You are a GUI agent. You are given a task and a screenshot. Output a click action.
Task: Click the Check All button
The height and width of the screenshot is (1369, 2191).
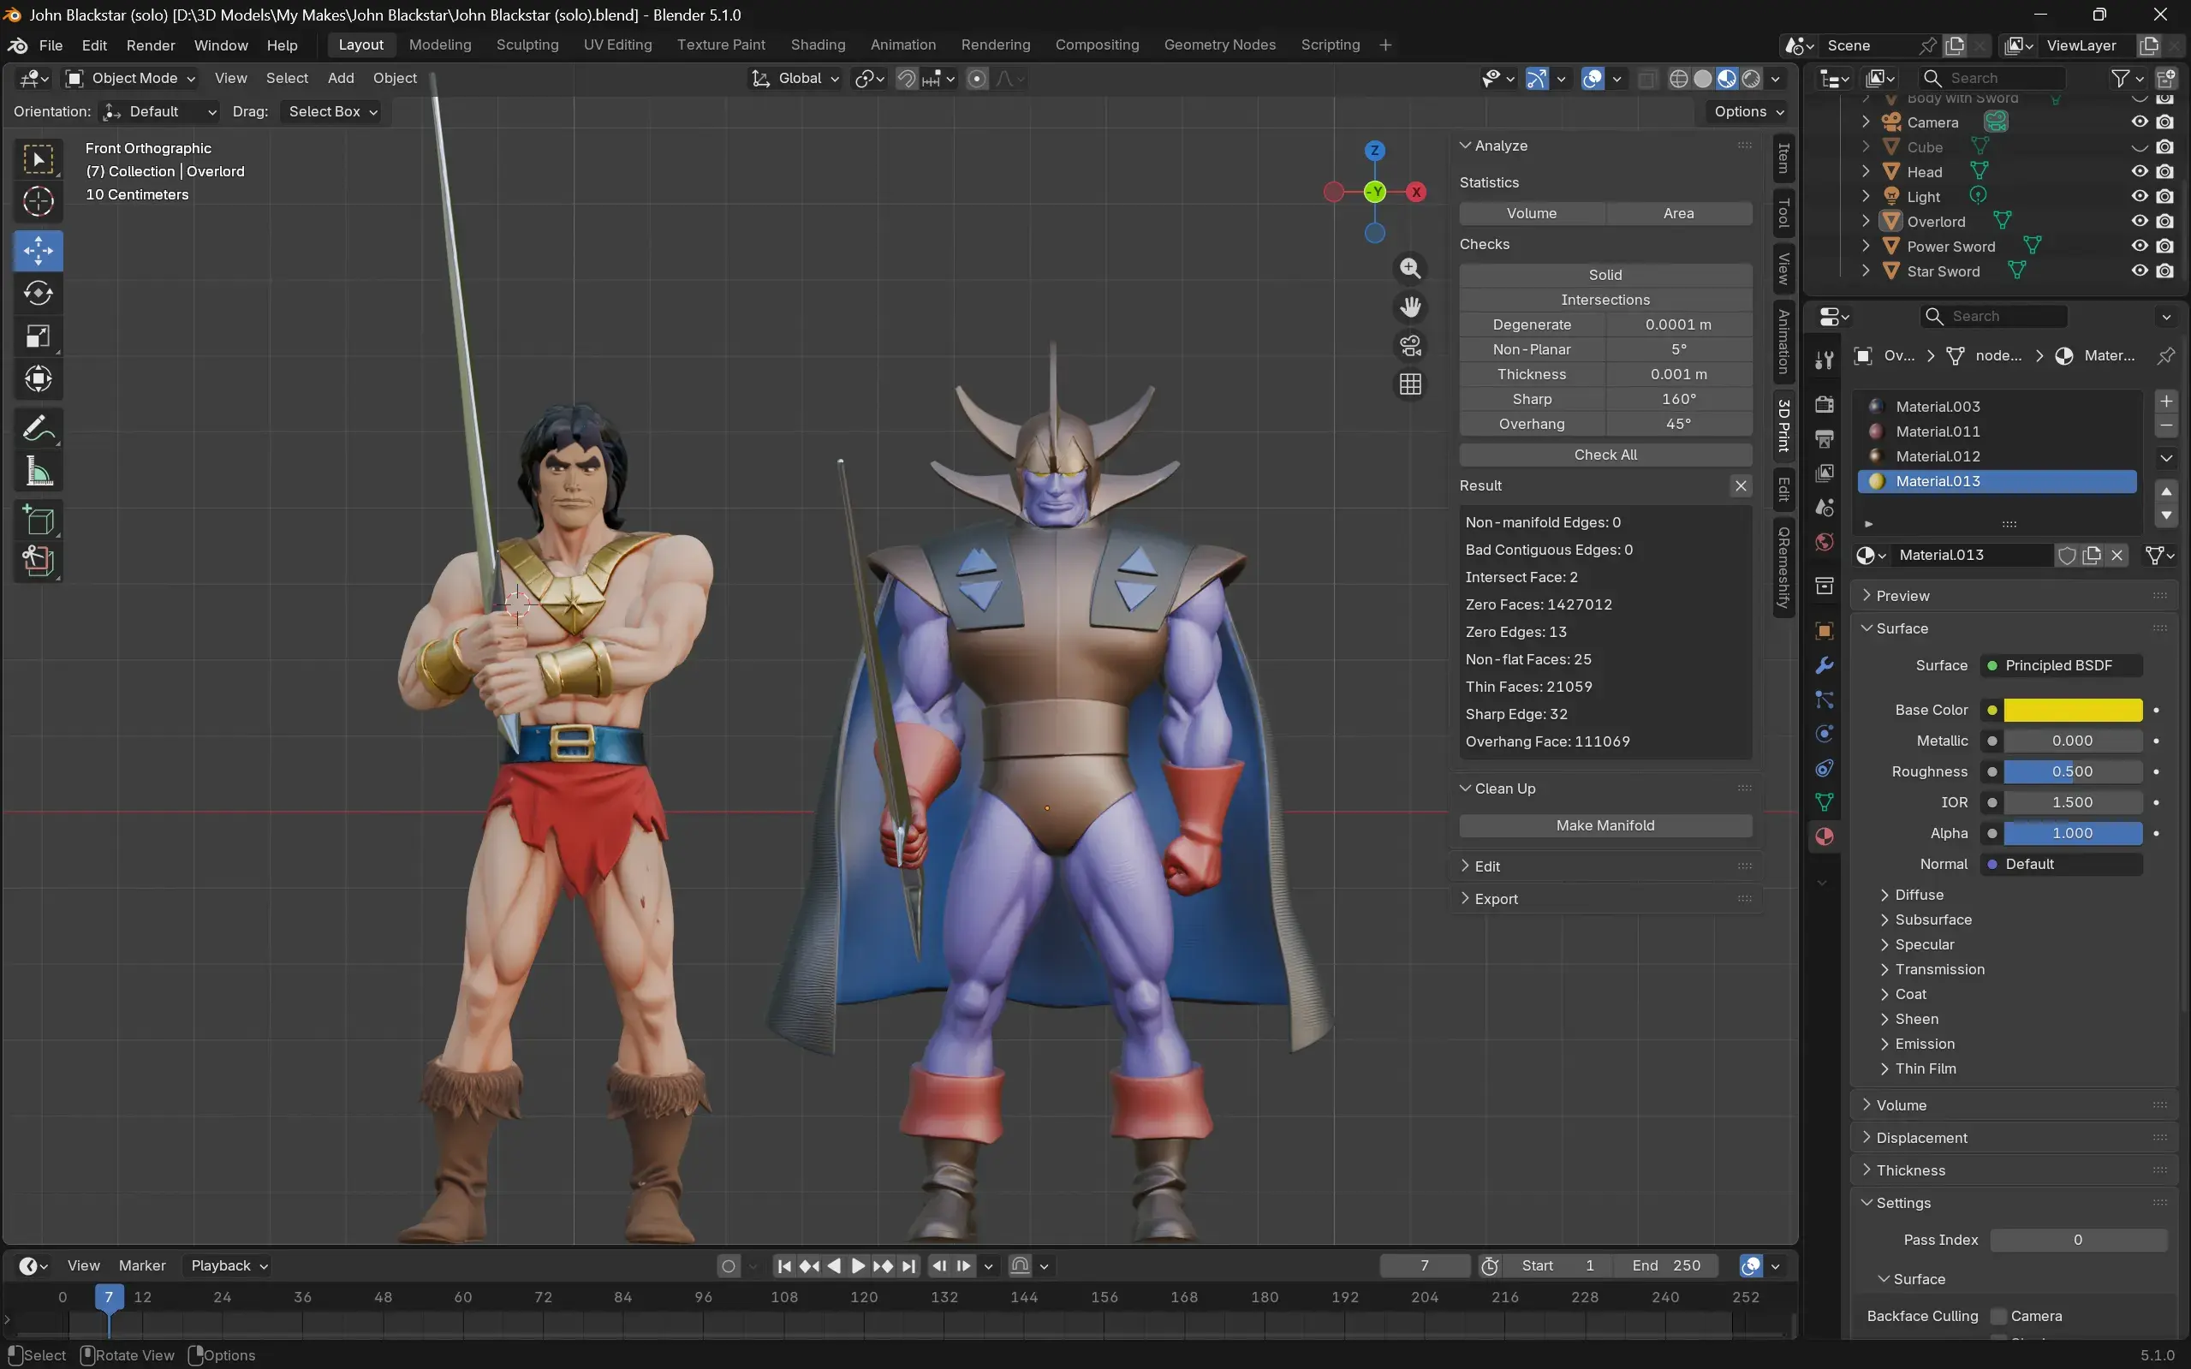pos(1605,455)
